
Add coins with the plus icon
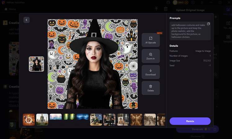pos(186,2)
